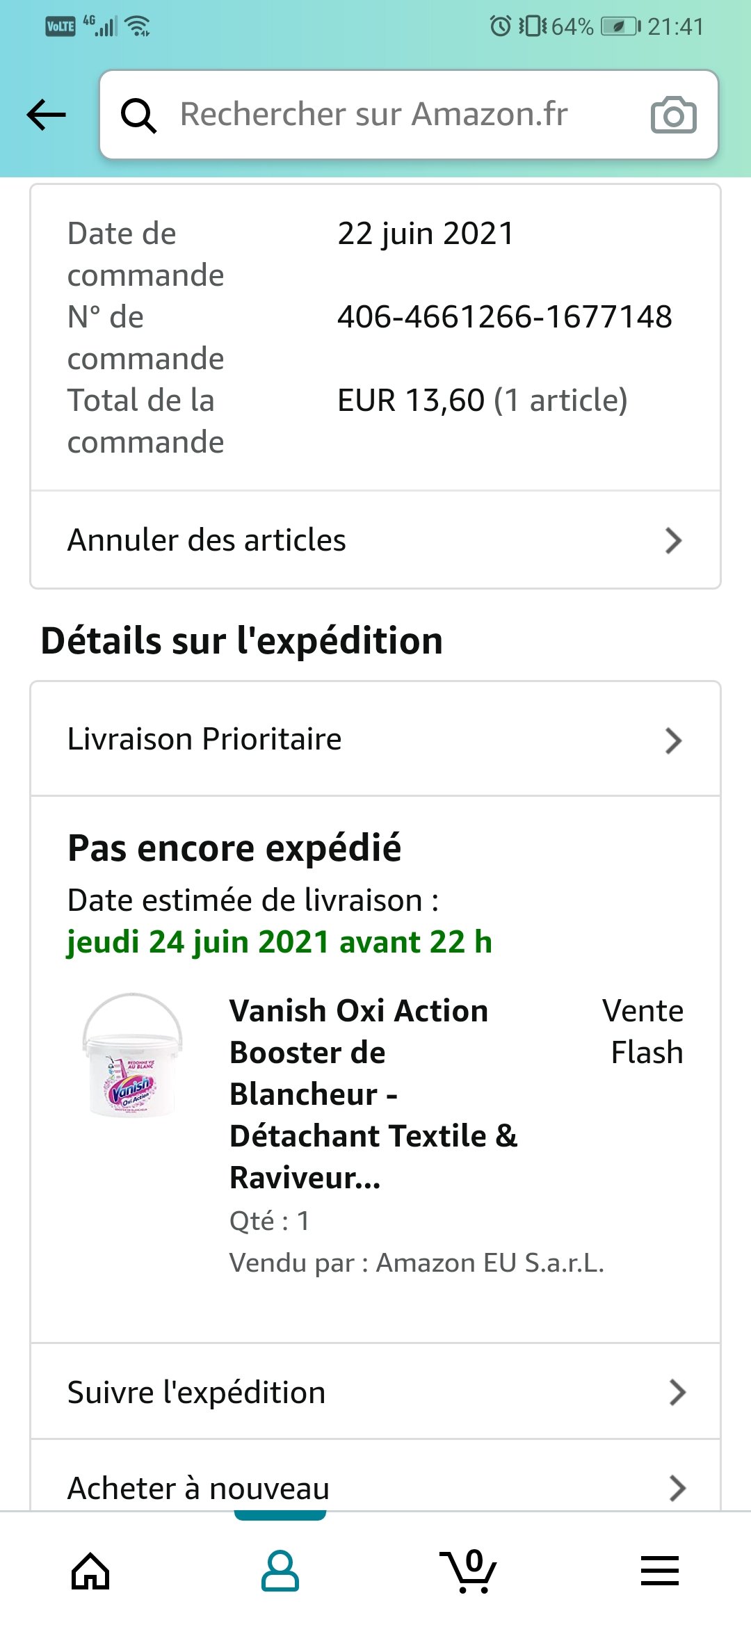Open the shopping cart icon
Viewport: 751px width, 1627px height.
click(469, 1571)
